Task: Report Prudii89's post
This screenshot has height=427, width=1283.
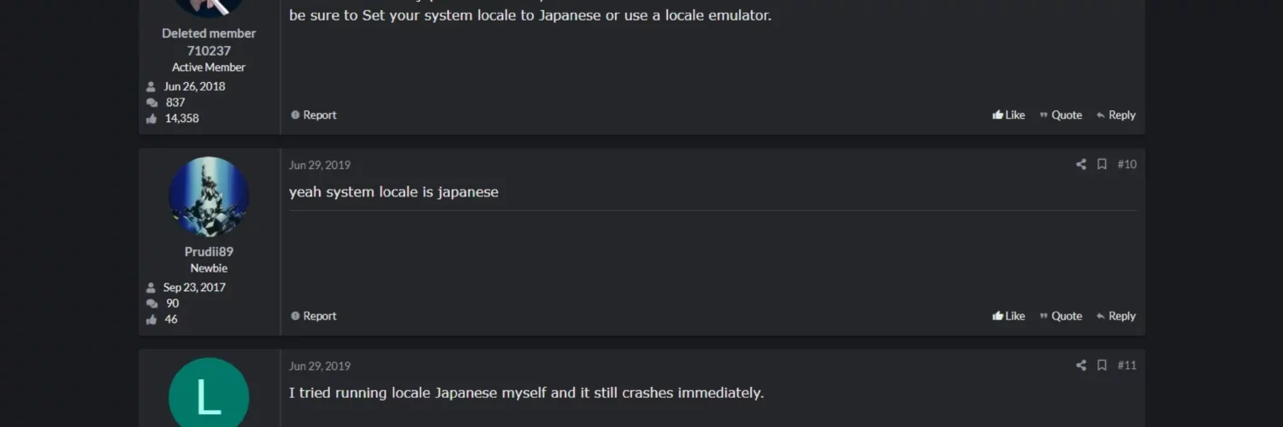Action: point(313,316)
